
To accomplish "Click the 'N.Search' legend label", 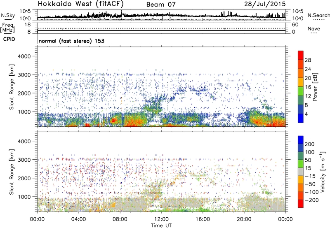I will (x=318, y=15).
